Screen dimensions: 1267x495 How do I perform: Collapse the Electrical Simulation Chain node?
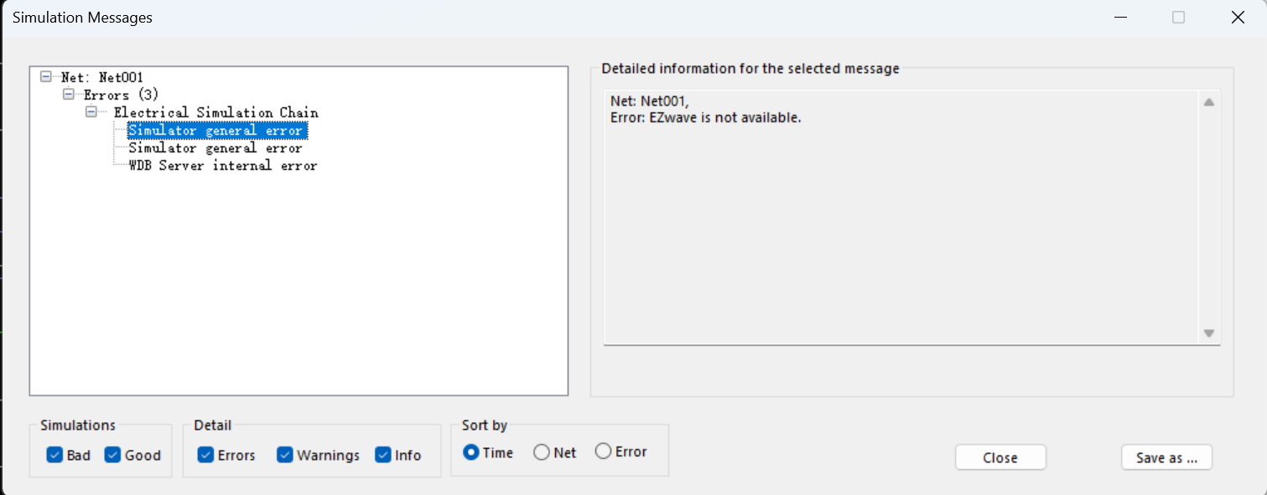(x=91, y=111)
